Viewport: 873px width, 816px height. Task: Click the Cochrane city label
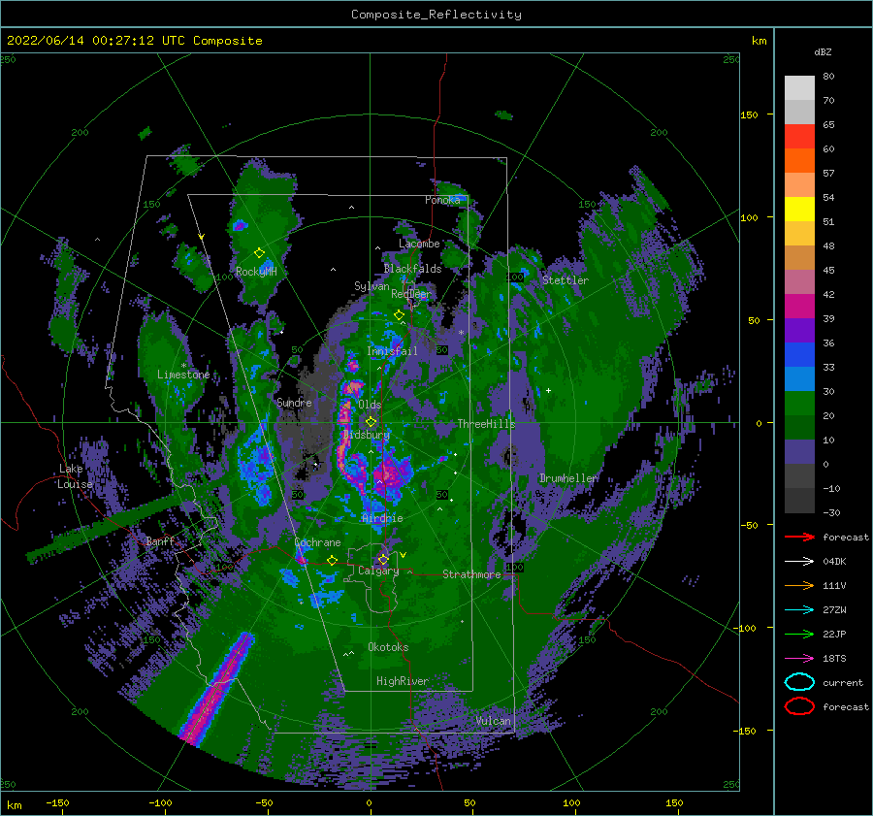click(317, 542)
